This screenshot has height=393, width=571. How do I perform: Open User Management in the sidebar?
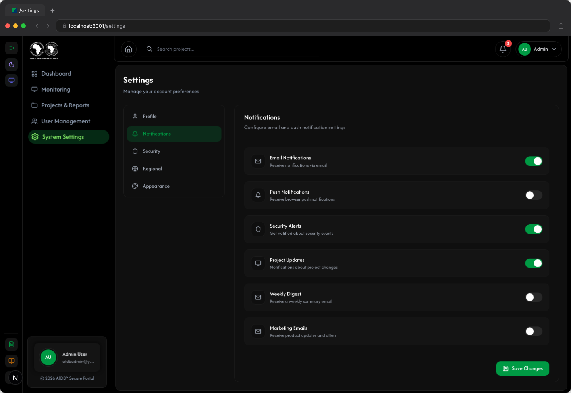tap(68, 121)
